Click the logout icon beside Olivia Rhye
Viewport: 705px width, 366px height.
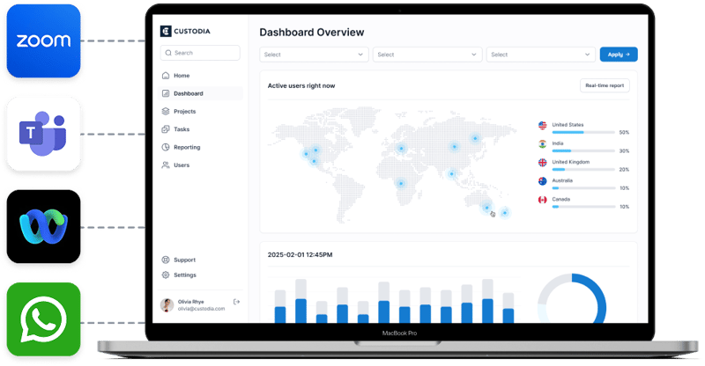(236, 303)
